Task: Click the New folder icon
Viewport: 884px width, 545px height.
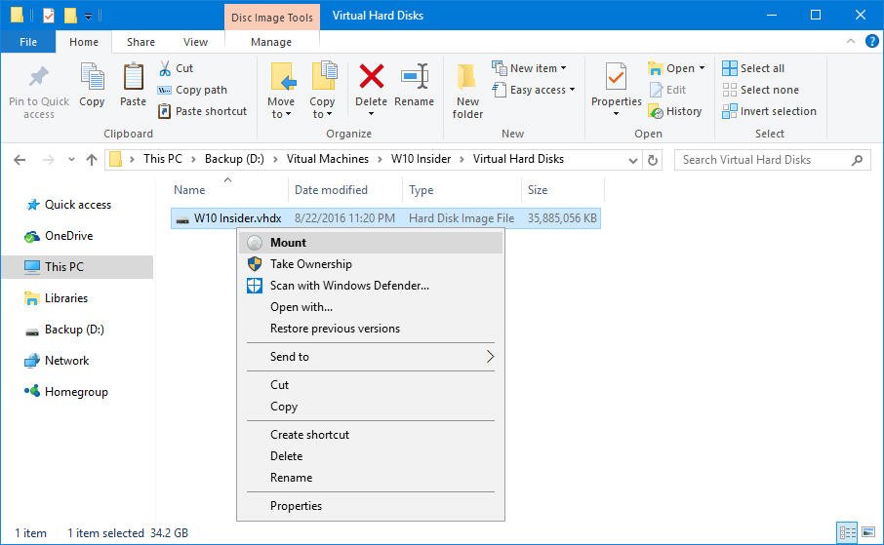Action: [x=466, y=77]
